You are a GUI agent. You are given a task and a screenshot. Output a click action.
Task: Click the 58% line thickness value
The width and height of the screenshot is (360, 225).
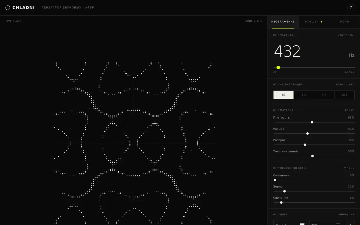pyautogui.click(x=351, y=151)
